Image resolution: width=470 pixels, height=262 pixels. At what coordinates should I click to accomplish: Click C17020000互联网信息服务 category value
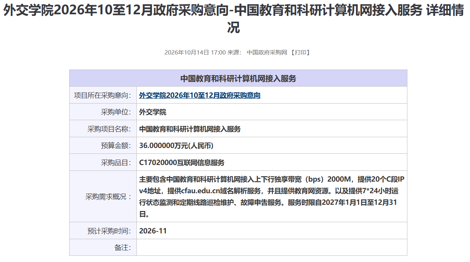tap(182, 163)
